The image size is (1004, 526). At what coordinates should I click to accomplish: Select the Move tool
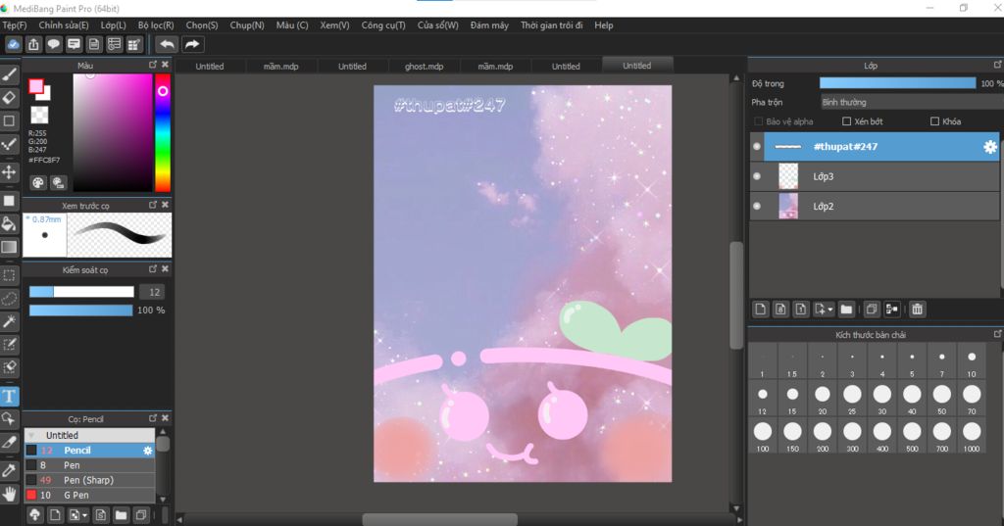point(9,172)
